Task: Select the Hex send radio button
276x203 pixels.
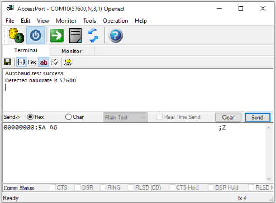Action: pos(30,117)
